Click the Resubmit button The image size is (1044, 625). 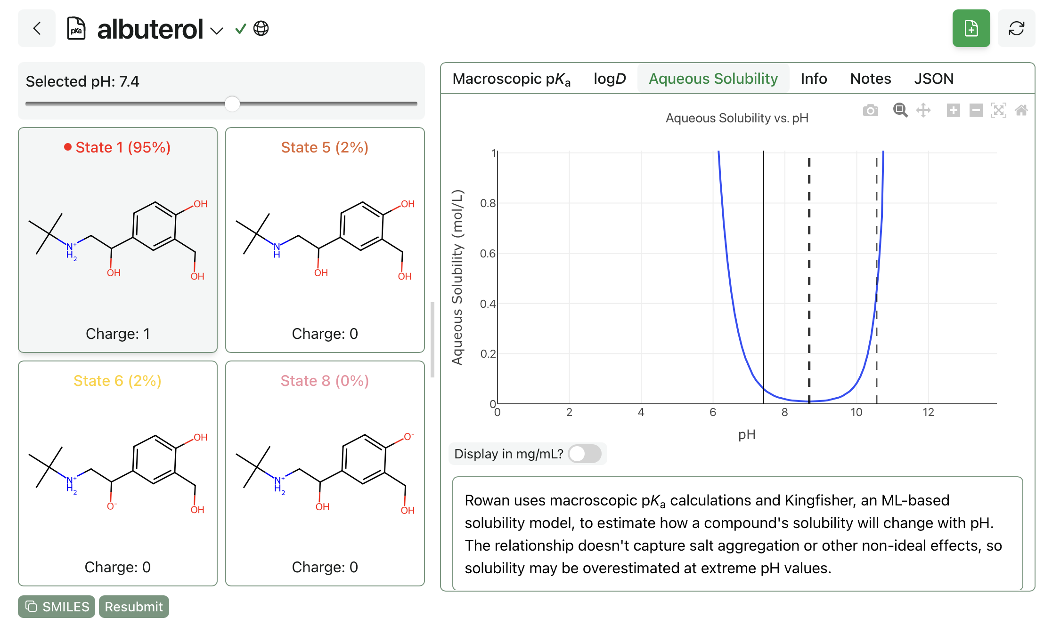134,607
